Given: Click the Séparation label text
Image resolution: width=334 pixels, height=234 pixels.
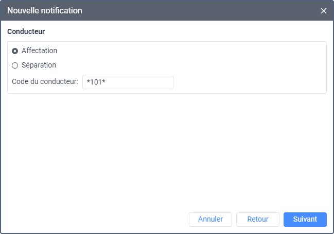Looking at the screenshot, I should click(x=39, y=65).
